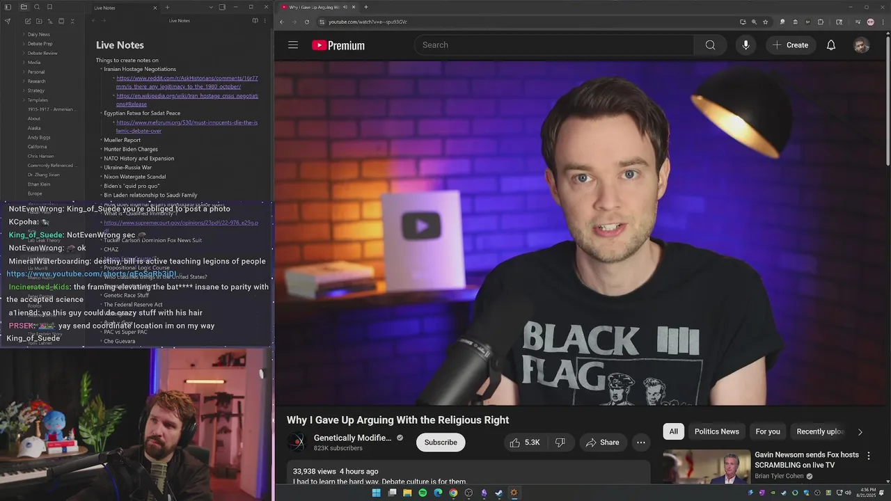Click YouTube search magnifier button
The image size is (891, 501).
tap(710, 45)
